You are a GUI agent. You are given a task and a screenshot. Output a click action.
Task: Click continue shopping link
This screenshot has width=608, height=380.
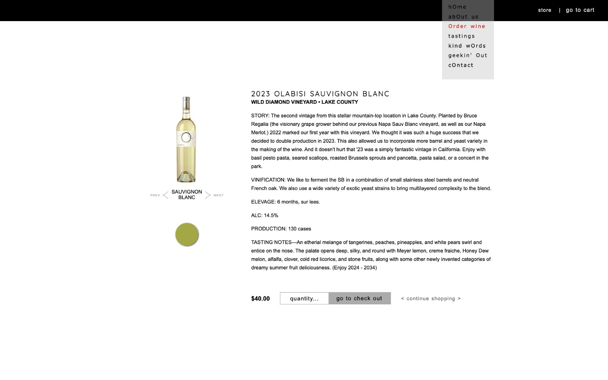click(x=431, y=299)
